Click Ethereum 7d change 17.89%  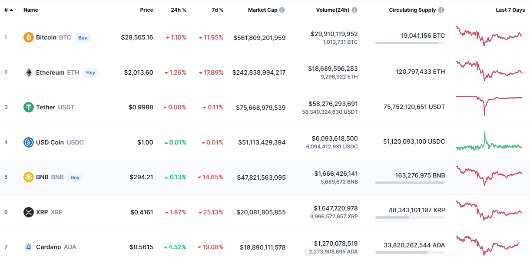[x=211, y=72]
